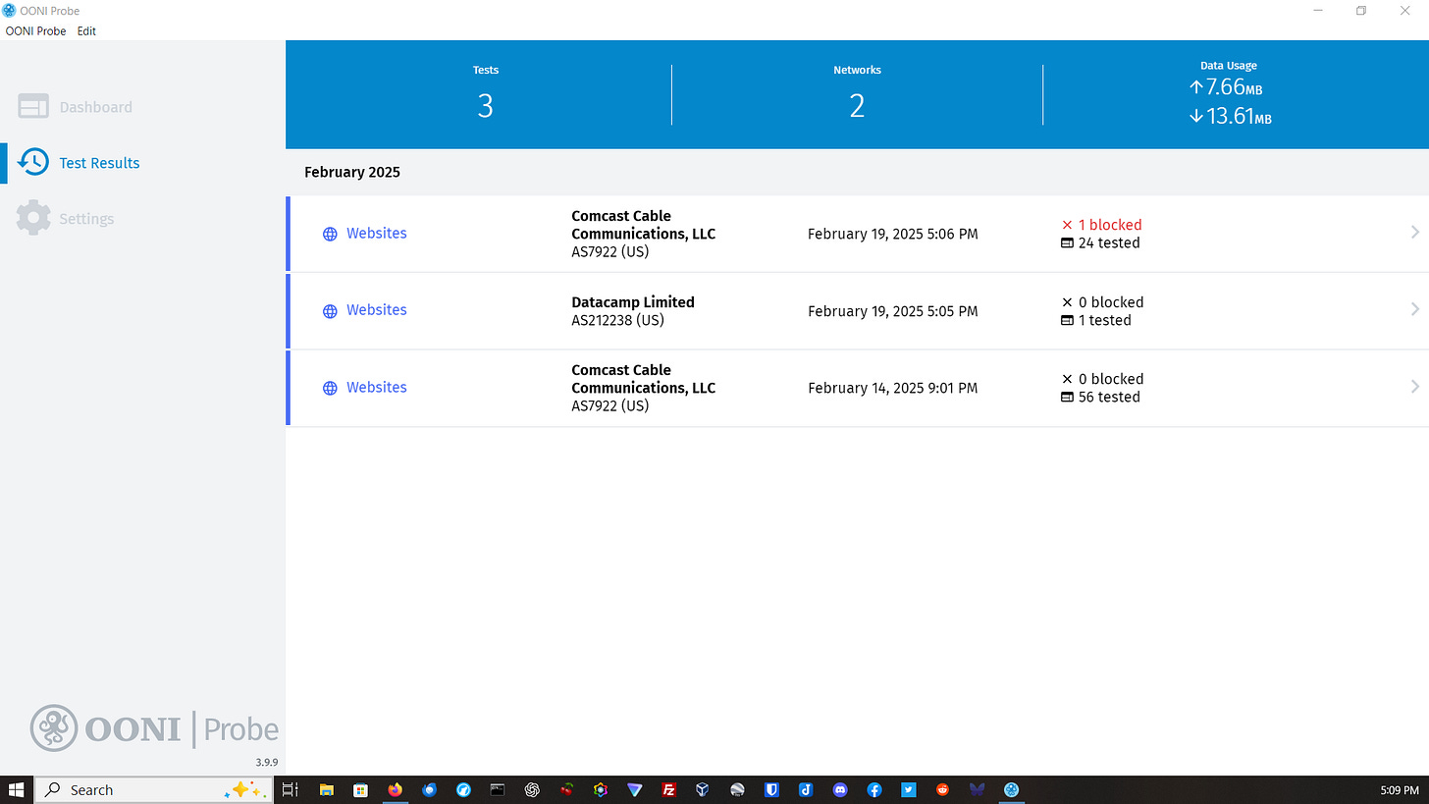
Task: Open Twitter from taskbar
Action: 908,789
